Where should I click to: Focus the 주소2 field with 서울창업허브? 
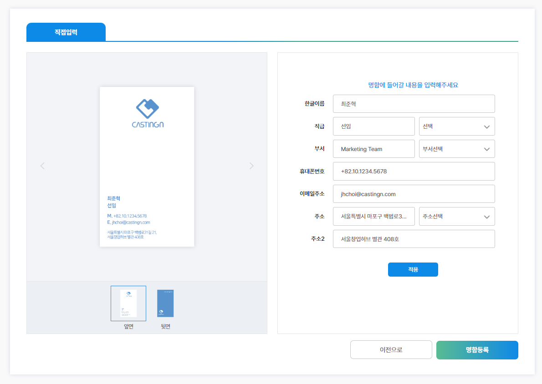click(x=414, y=239)
